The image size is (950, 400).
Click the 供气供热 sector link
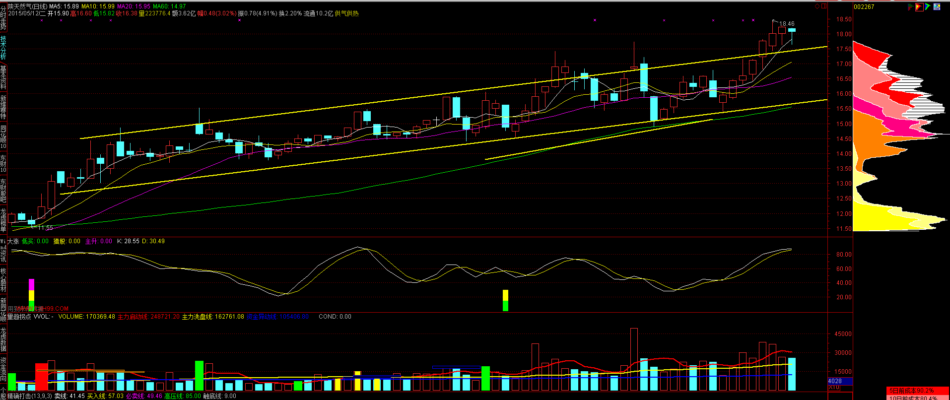point(347,13)
